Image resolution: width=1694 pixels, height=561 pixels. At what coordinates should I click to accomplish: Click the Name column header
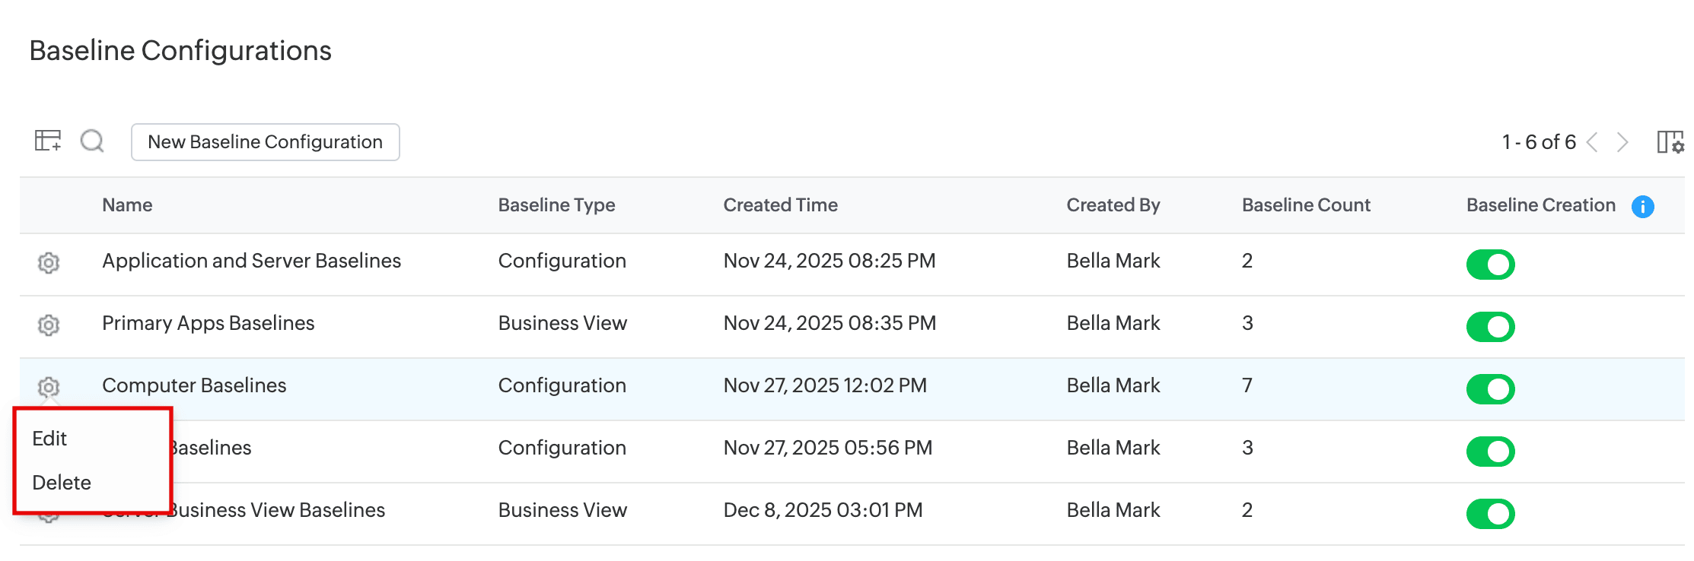click(x=127, y=205)
